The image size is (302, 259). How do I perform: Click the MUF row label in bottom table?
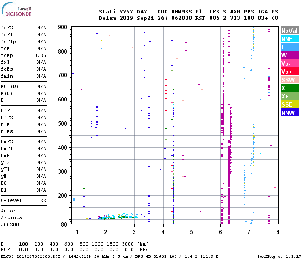[x=5, y=250]
